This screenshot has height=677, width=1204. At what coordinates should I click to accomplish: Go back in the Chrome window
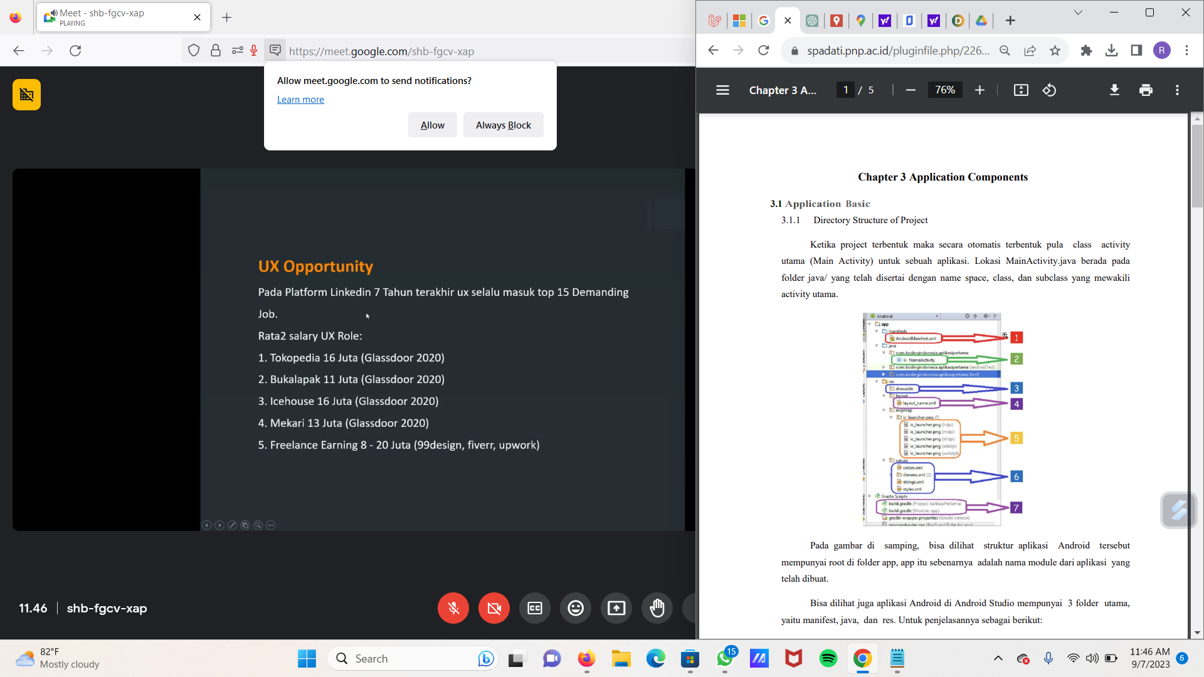(x=713, y=51)
